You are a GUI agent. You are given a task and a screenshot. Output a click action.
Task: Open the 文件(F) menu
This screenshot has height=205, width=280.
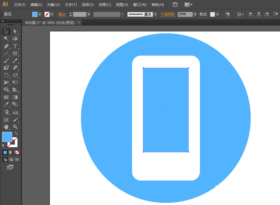click(x=20, y=5)
